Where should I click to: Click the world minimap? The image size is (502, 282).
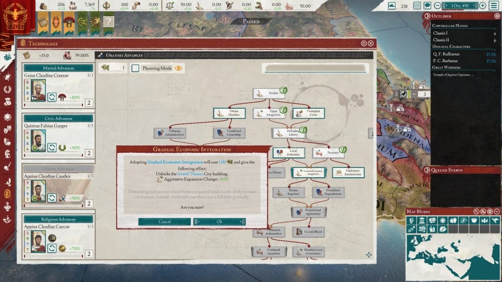[453, 257]
